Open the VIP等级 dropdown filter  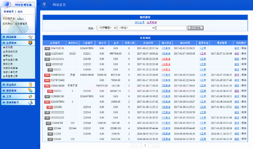pyautogui.click(x=107, y=28)
